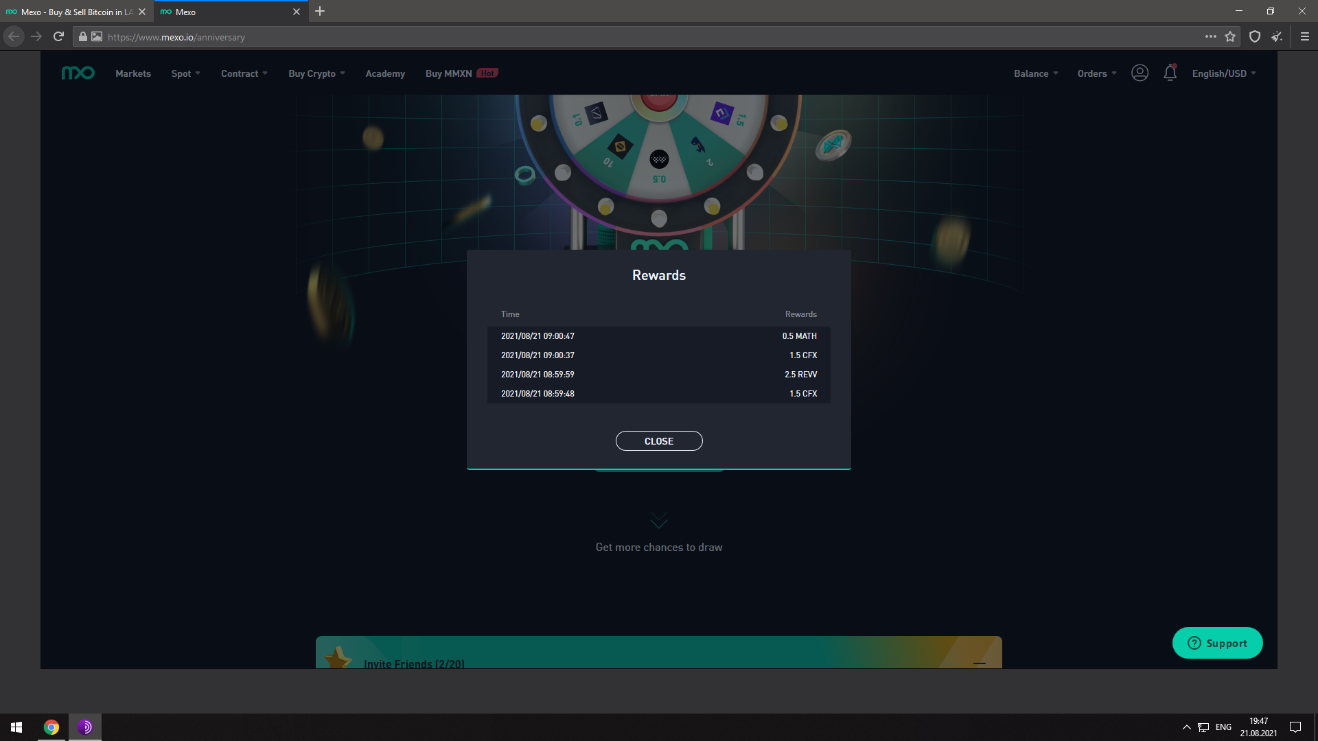
Task: Open the Windows notification center
Action: pos(1295,727)
